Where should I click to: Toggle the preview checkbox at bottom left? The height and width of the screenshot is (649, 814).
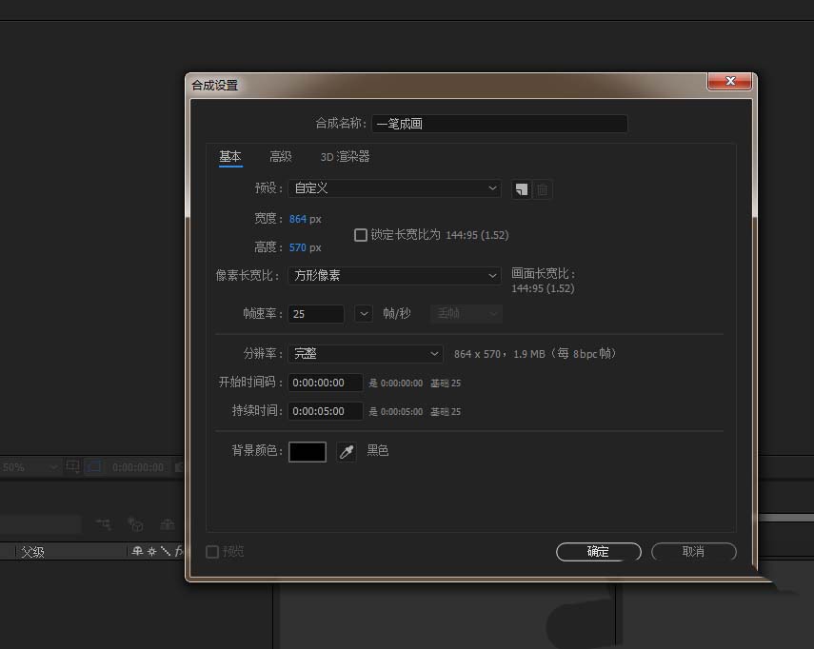coord(211,551)
